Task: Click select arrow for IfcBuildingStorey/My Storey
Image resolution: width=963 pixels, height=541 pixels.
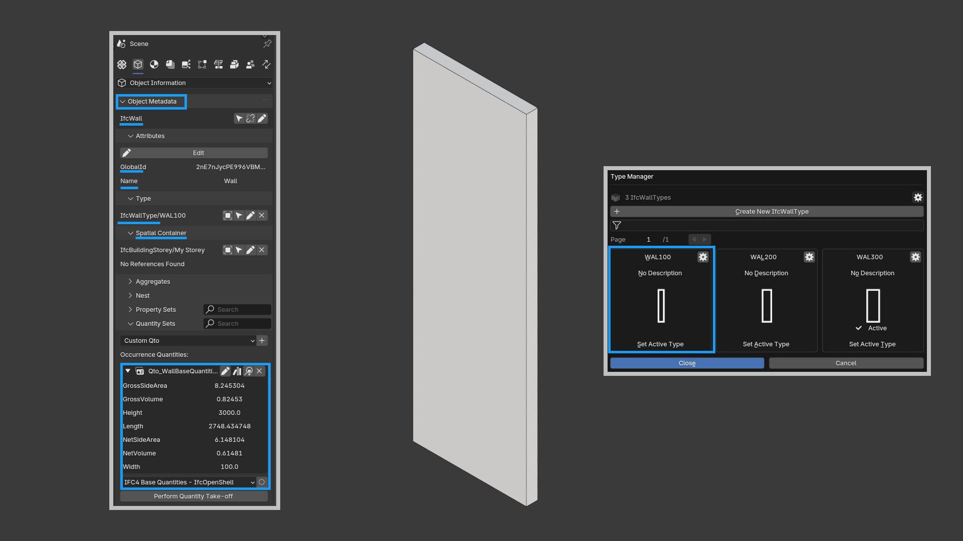Action: coord(239,250)
